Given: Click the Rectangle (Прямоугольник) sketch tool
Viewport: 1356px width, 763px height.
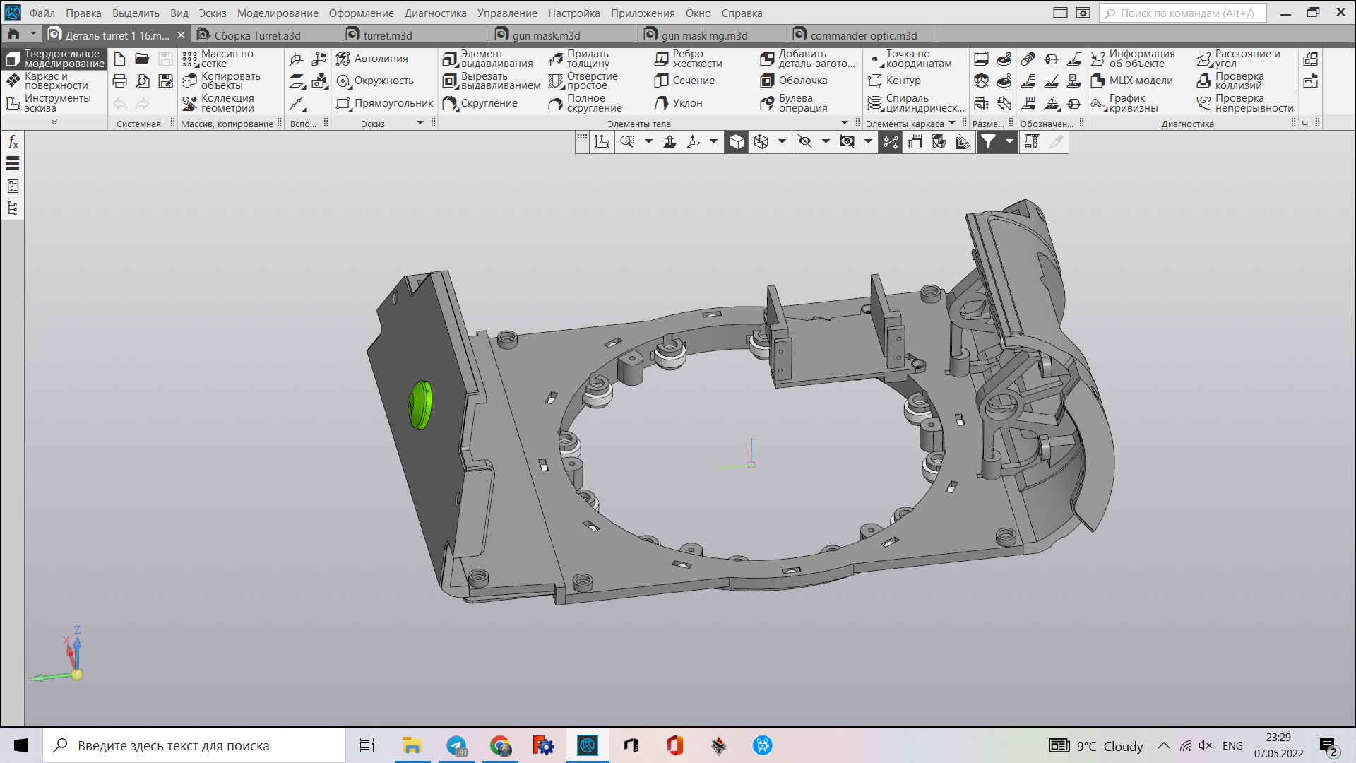Looking at the screenshot, I should (x=385, y=103).
